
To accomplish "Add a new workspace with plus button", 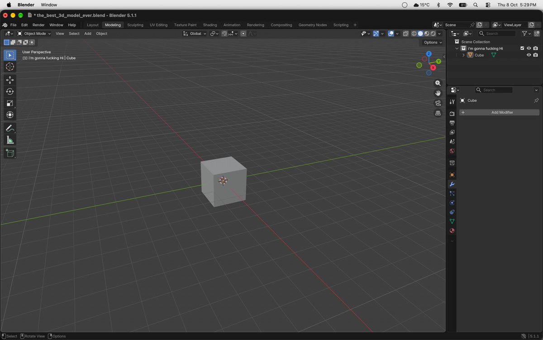I will (355, 25).
